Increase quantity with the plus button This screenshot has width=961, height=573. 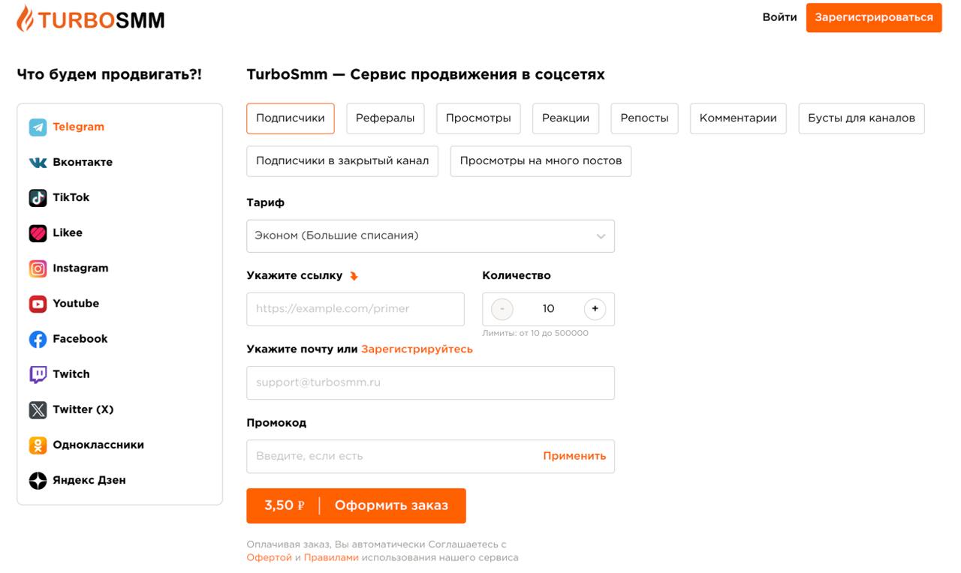595,309
